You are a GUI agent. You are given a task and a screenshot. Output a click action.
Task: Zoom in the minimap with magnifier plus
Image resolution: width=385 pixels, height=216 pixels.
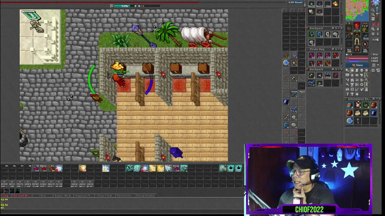click(x=373, y=14)
